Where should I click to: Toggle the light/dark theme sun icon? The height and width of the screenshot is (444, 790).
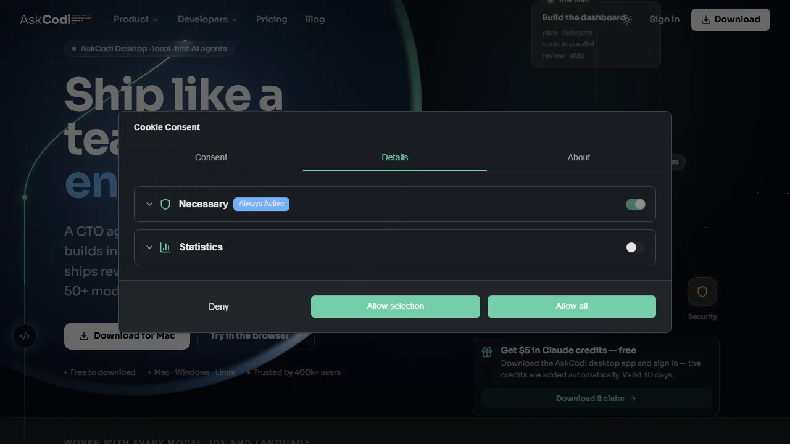627,19
